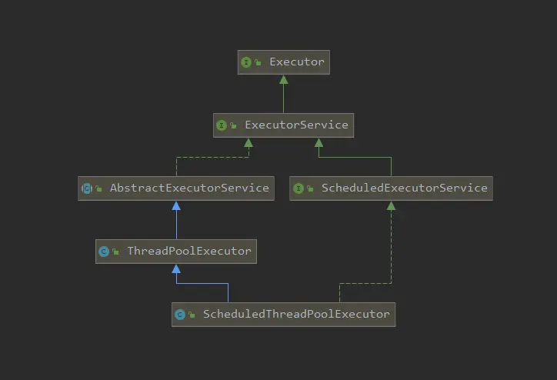Click the public lock icon on ExecutorService
The image size is (557, 380).
tap(233, 125)
